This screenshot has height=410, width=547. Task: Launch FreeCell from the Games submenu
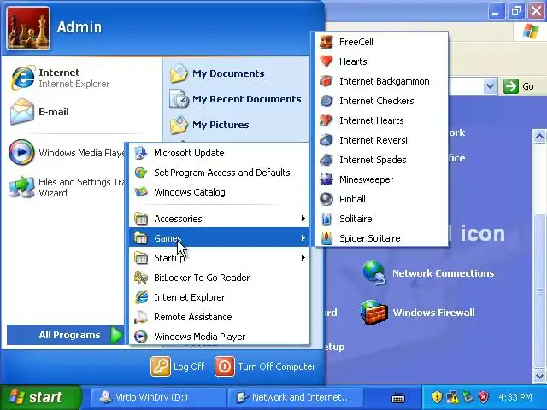click(x=381, y=42)
